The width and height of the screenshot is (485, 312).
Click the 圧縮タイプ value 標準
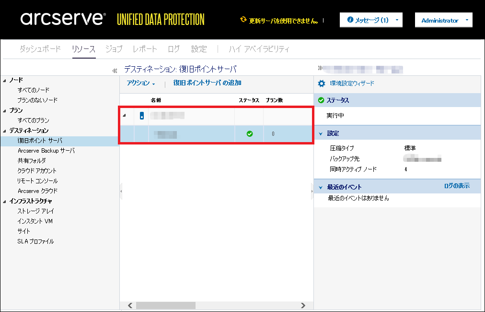[x=410, y=148]
